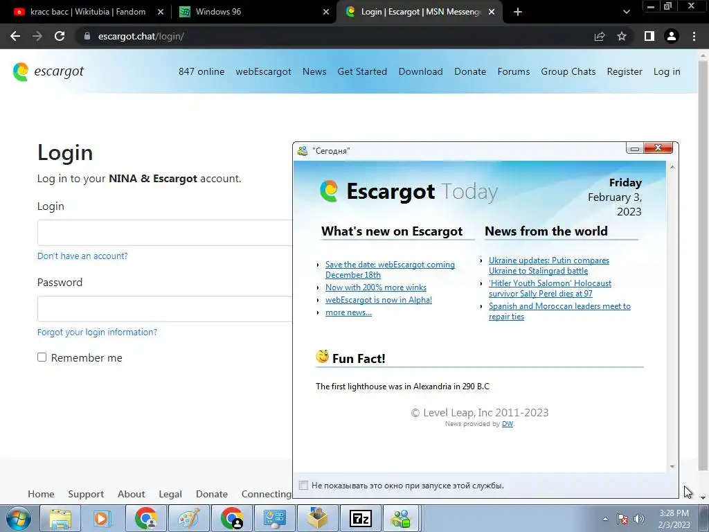The image size is (709, 532).
Task: Open Get Started in the site nav
Action: (x=362, y=71)
